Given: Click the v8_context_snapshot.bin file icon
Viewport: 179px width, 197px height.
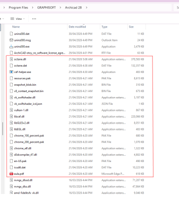Looking at the screenshot, I should coord(11,91).
